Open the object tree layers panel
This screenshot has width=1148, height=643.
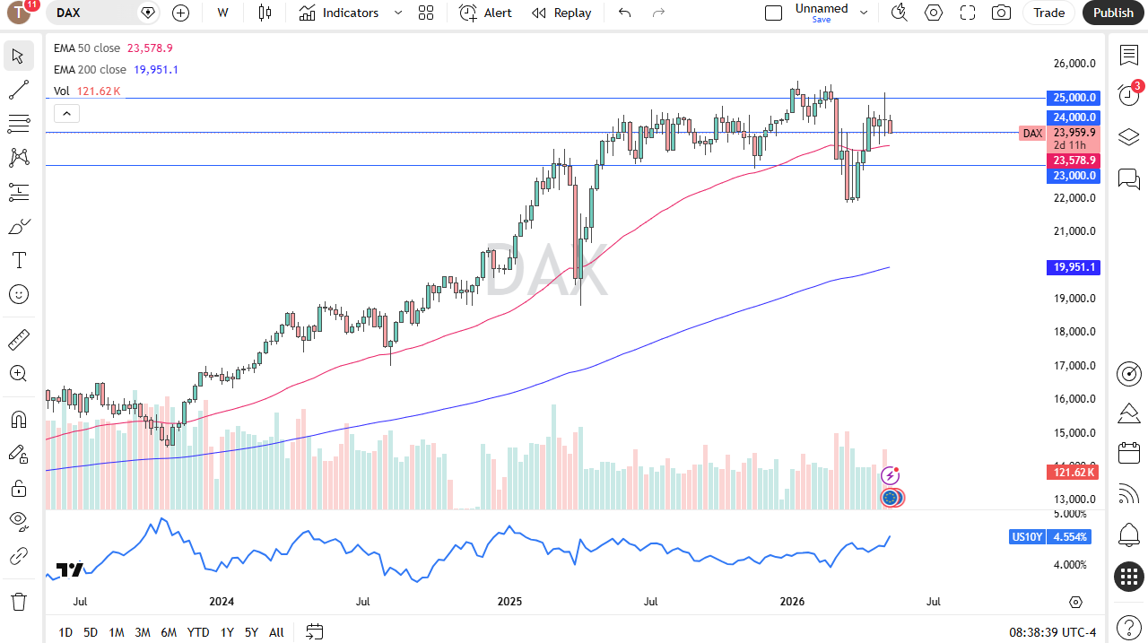[x=1128, y=137]
